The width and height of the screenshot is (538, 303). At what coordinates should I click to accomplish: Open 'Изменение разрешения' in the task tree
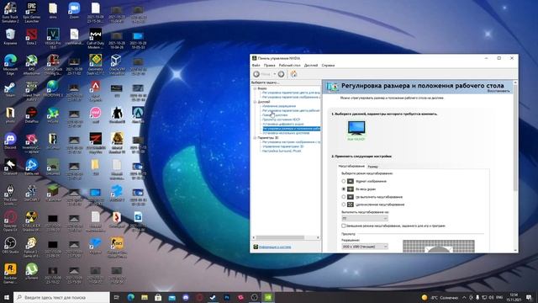(279, 106)
